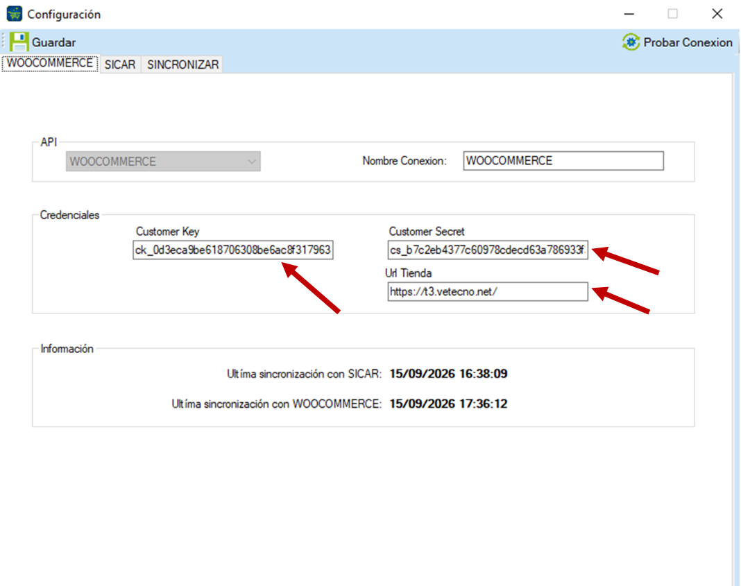Screen dimensions: 741x586
Task: Click the Url Tienda input field
Action: [x=488, y=291]
